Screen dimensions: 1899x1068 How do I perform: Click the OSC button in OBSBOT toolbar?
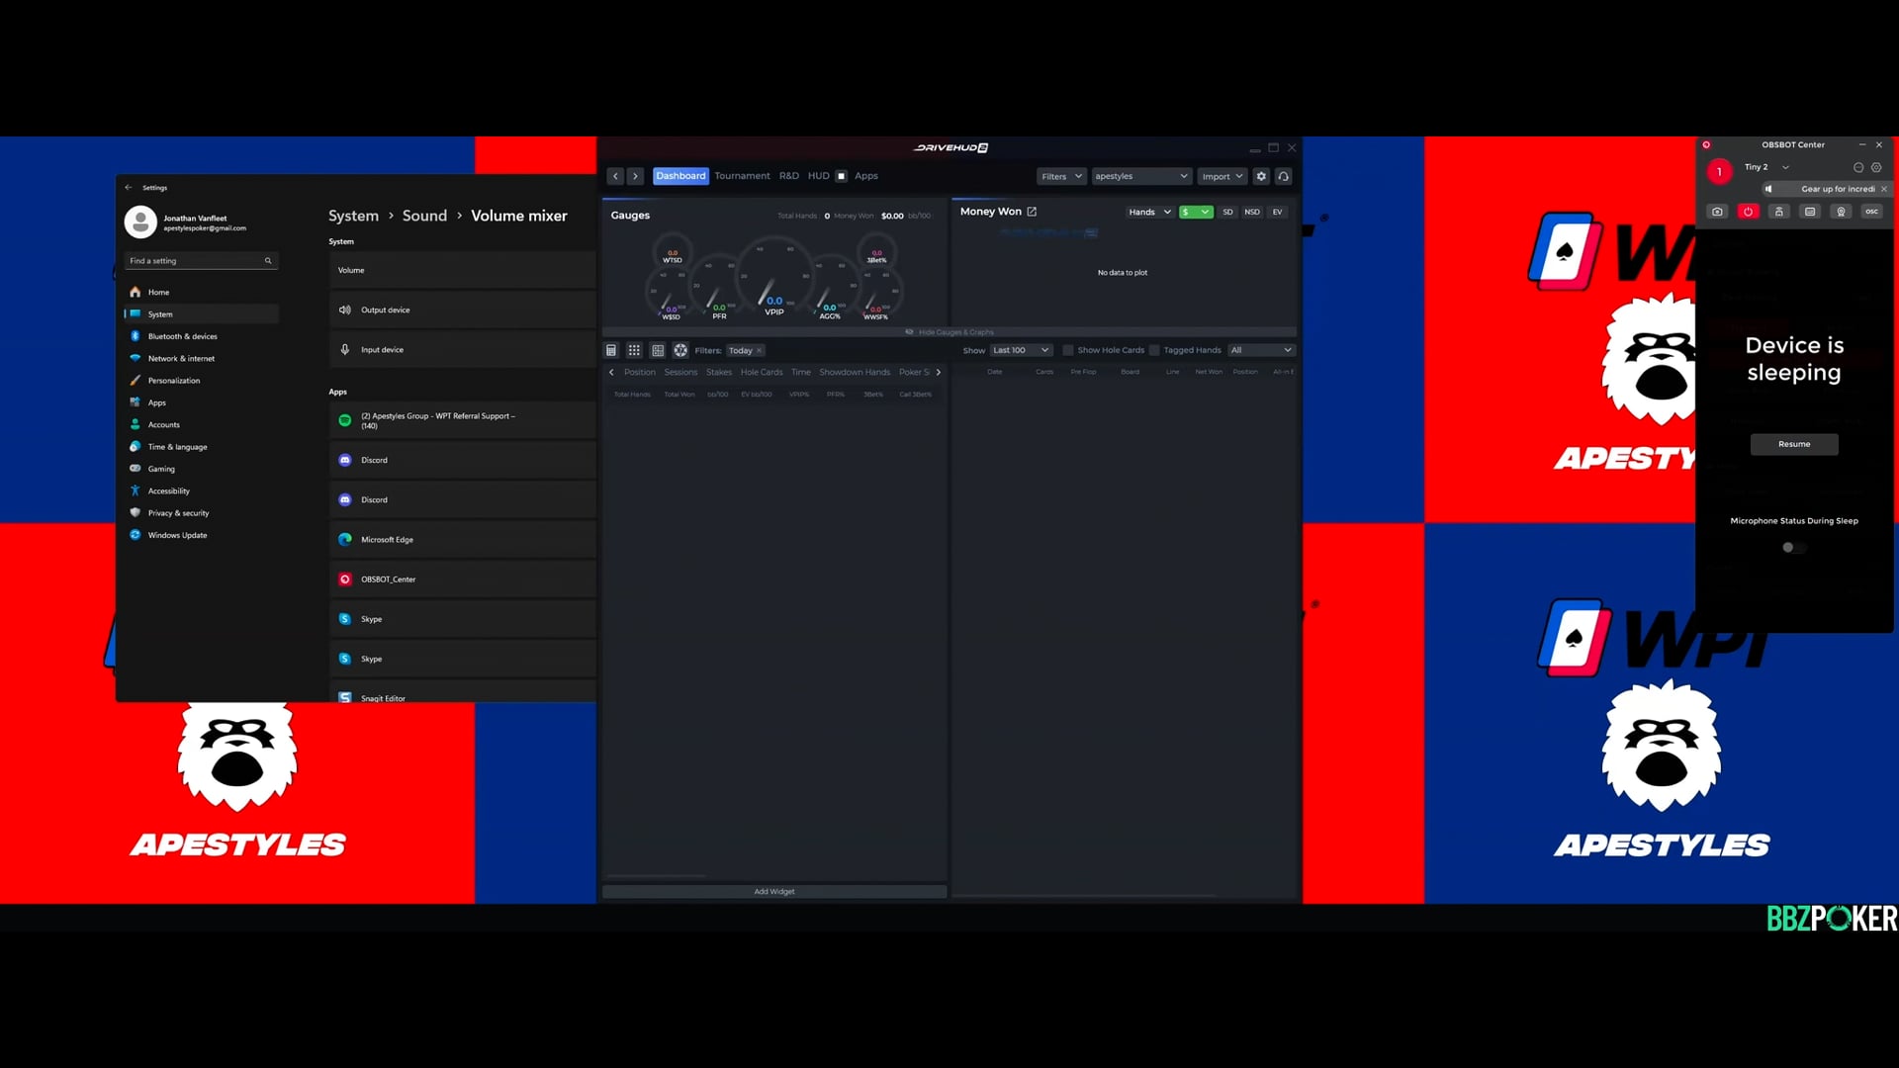(1871, 212)
